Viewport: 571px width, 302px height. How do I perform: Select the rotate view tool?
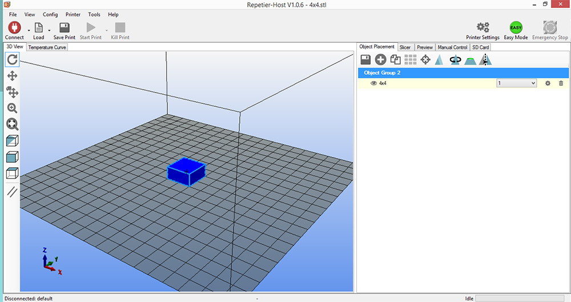pyautogui.click(x=12, y=59)
